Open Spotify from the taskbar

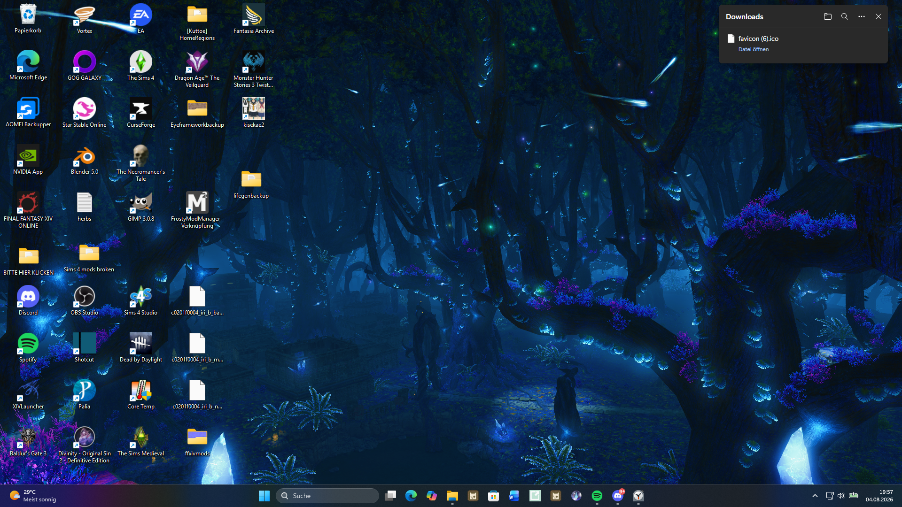click(597, 496)
